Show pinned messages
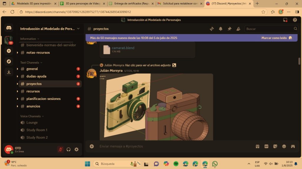This screenshot has height=169, width=302. click(x=229, y=29)
